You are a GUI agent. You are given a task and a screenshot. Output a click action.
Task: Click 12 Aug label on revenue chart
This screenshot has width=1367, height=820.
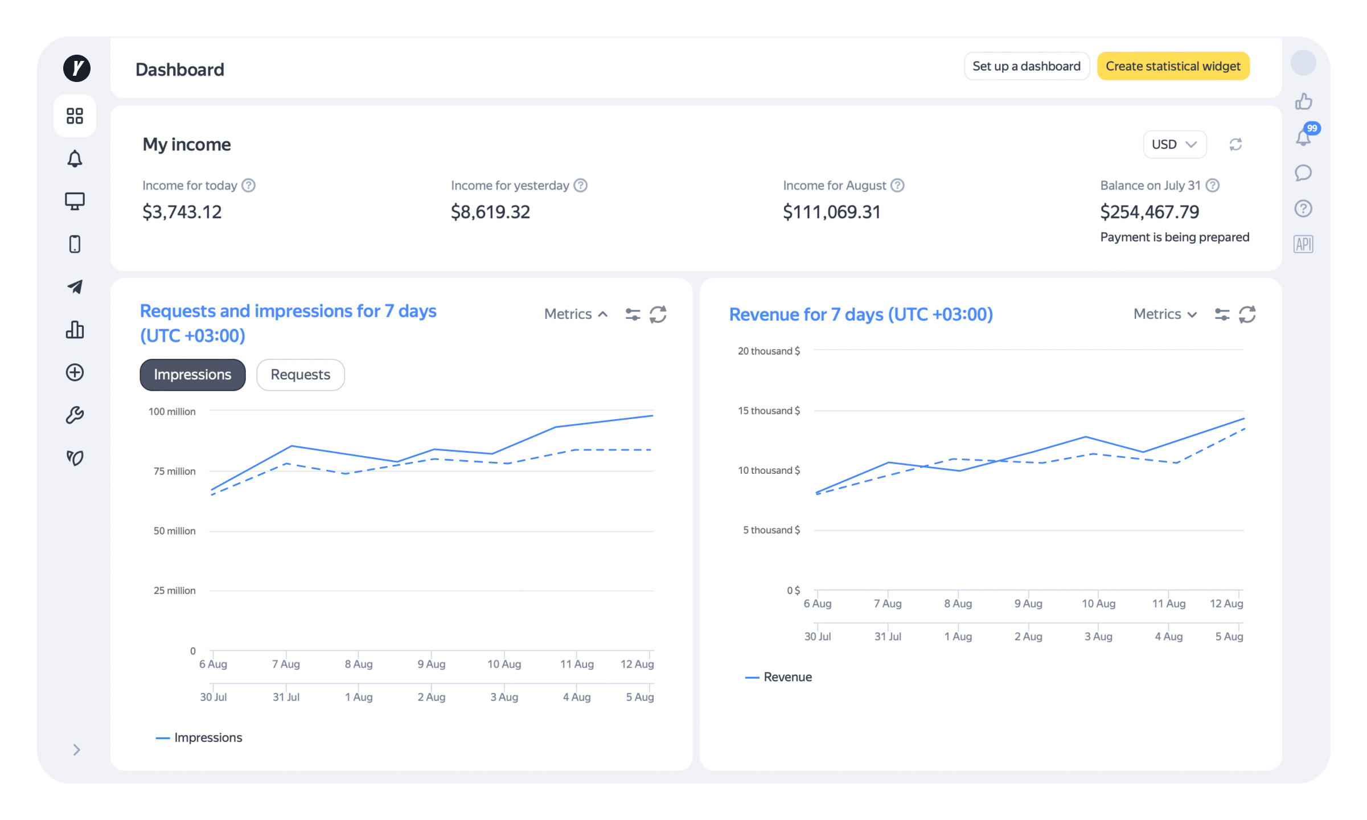pyautogui.click(x=1226, y=604)
